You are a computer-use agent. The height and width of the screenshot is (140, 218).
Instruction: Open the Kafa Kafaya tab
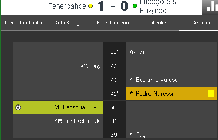coord(68,23)
